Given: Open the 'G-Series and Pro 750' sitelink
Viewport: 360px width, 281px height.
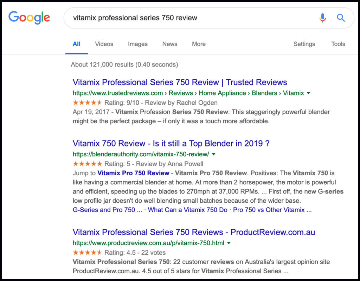Looking at the screenshot, I should (x=107, y=210).
